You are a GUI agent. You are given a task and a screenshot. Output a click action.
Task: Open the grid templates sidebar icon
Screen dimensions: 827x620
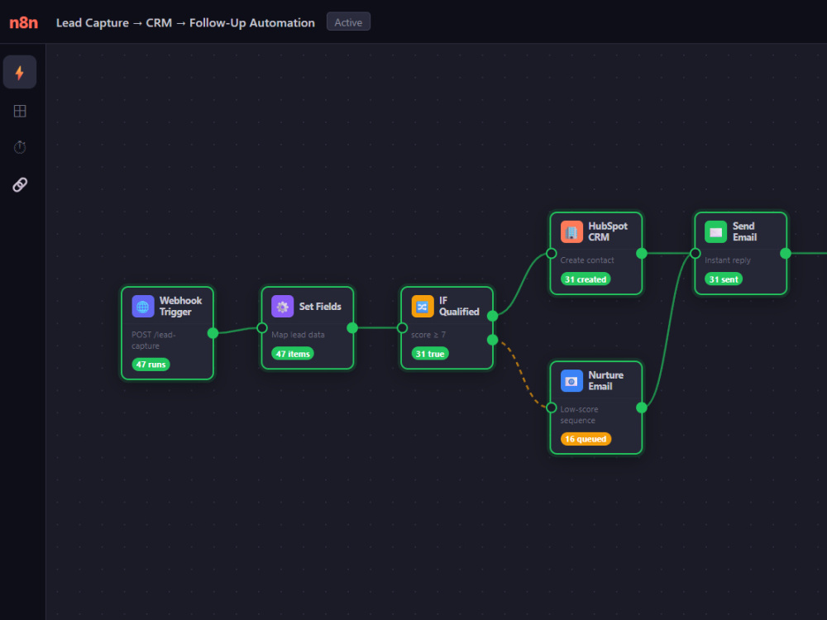(x=20, y=111)
